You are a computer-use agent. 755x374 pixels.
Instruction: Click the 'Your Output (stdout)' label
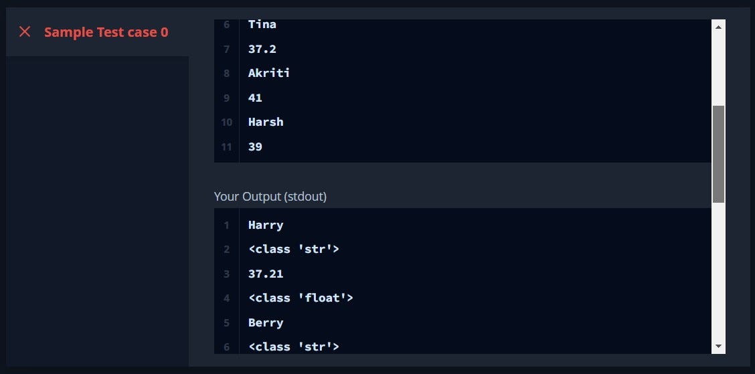[270, 197]
